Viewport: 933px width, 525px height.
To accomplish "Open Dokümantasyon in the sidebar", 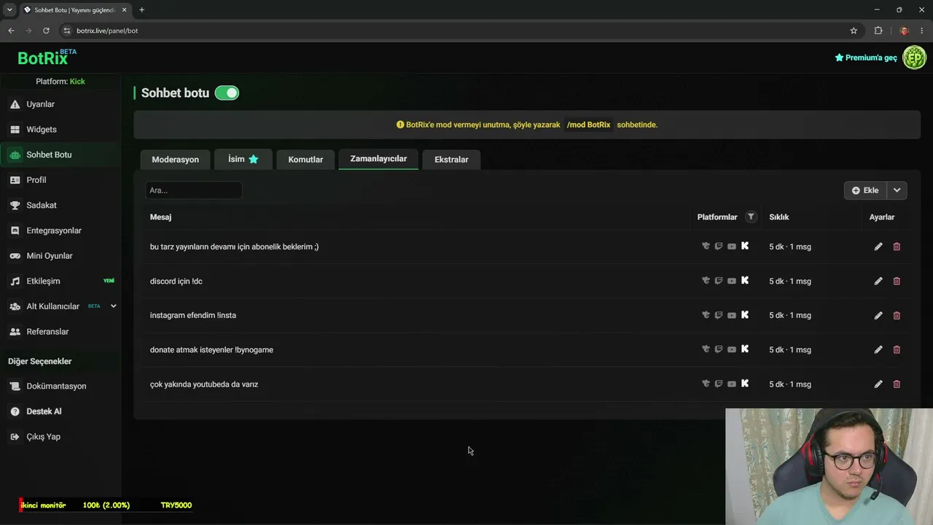I will pyautogui.click(x=56, y=386).
